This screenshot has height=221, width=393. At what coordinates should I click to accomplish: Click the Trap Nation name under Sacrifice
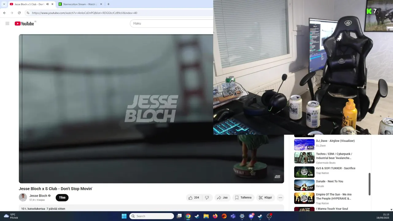click(322, 173)
